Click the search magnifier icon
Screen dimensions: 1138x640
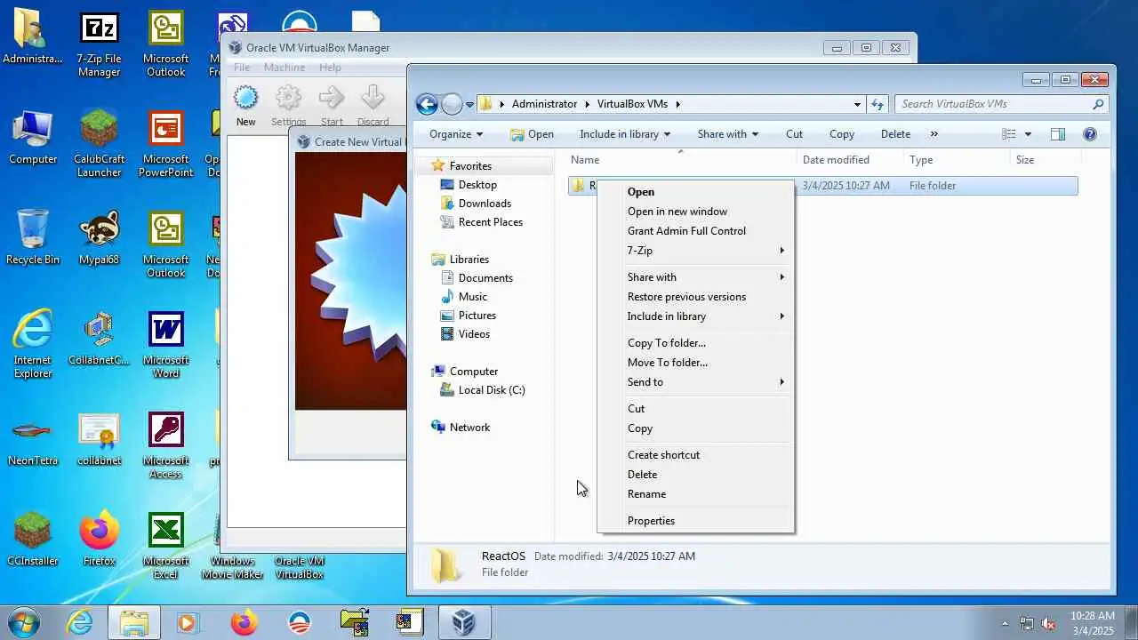1098,104
